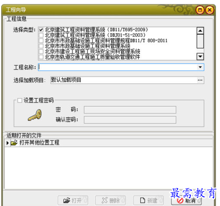This screenshot has width=220, height=206.
Task: Click scroll-down arrow of type list
Action: pyautogui.click(x=200, y=56)
